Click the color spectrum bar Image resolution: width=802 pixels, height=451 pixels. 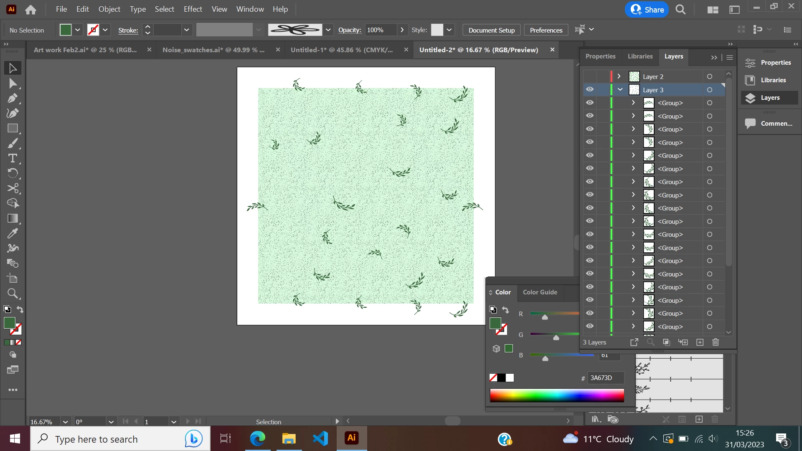point(556,395)
